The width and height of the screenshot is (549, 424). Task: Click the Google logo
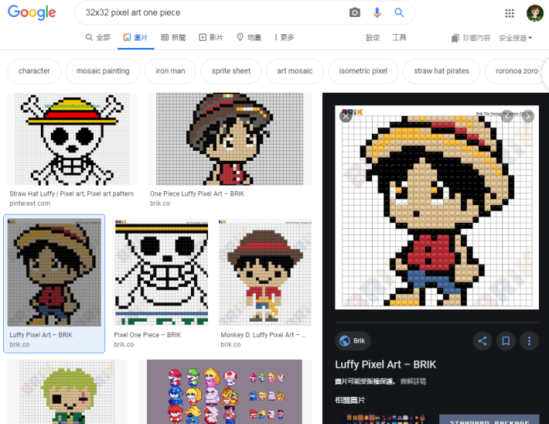click(x=32, y=12)
